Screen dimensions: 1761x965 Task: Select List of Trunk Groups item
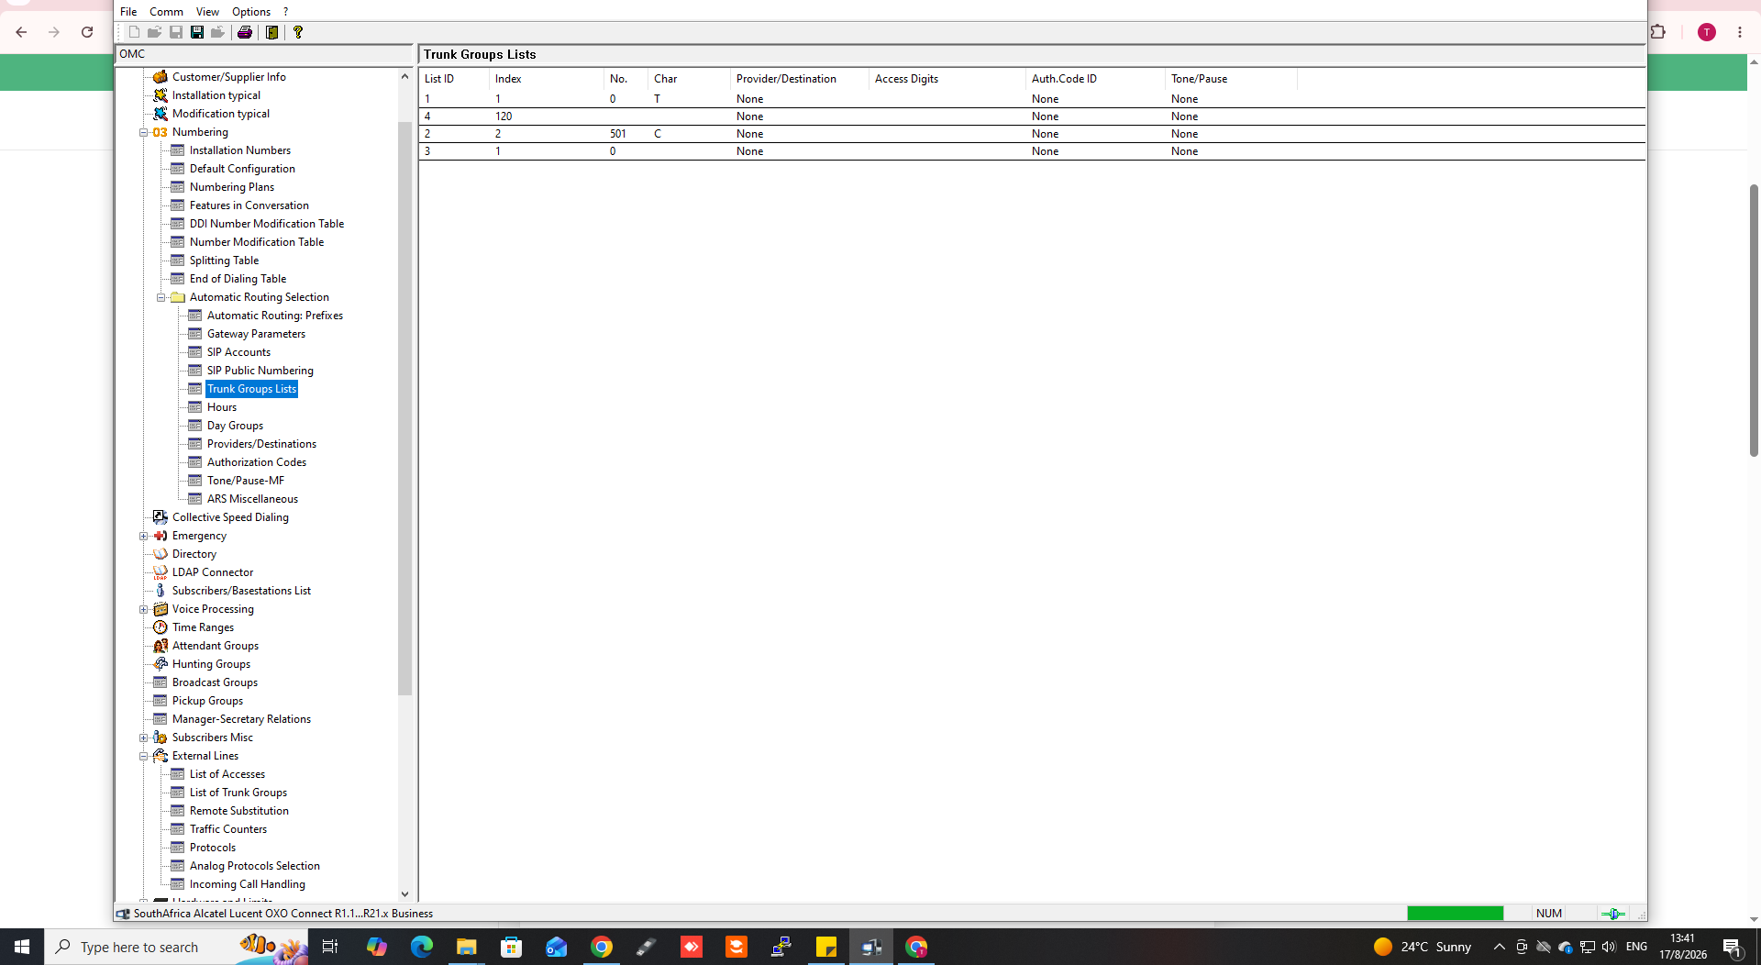pyautogui.click(x=238, y=793)
